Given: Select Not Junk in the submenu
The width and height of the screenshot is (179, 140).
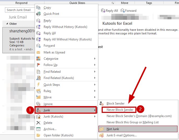Looking at the screenshot, I should [x=138, y=129].
